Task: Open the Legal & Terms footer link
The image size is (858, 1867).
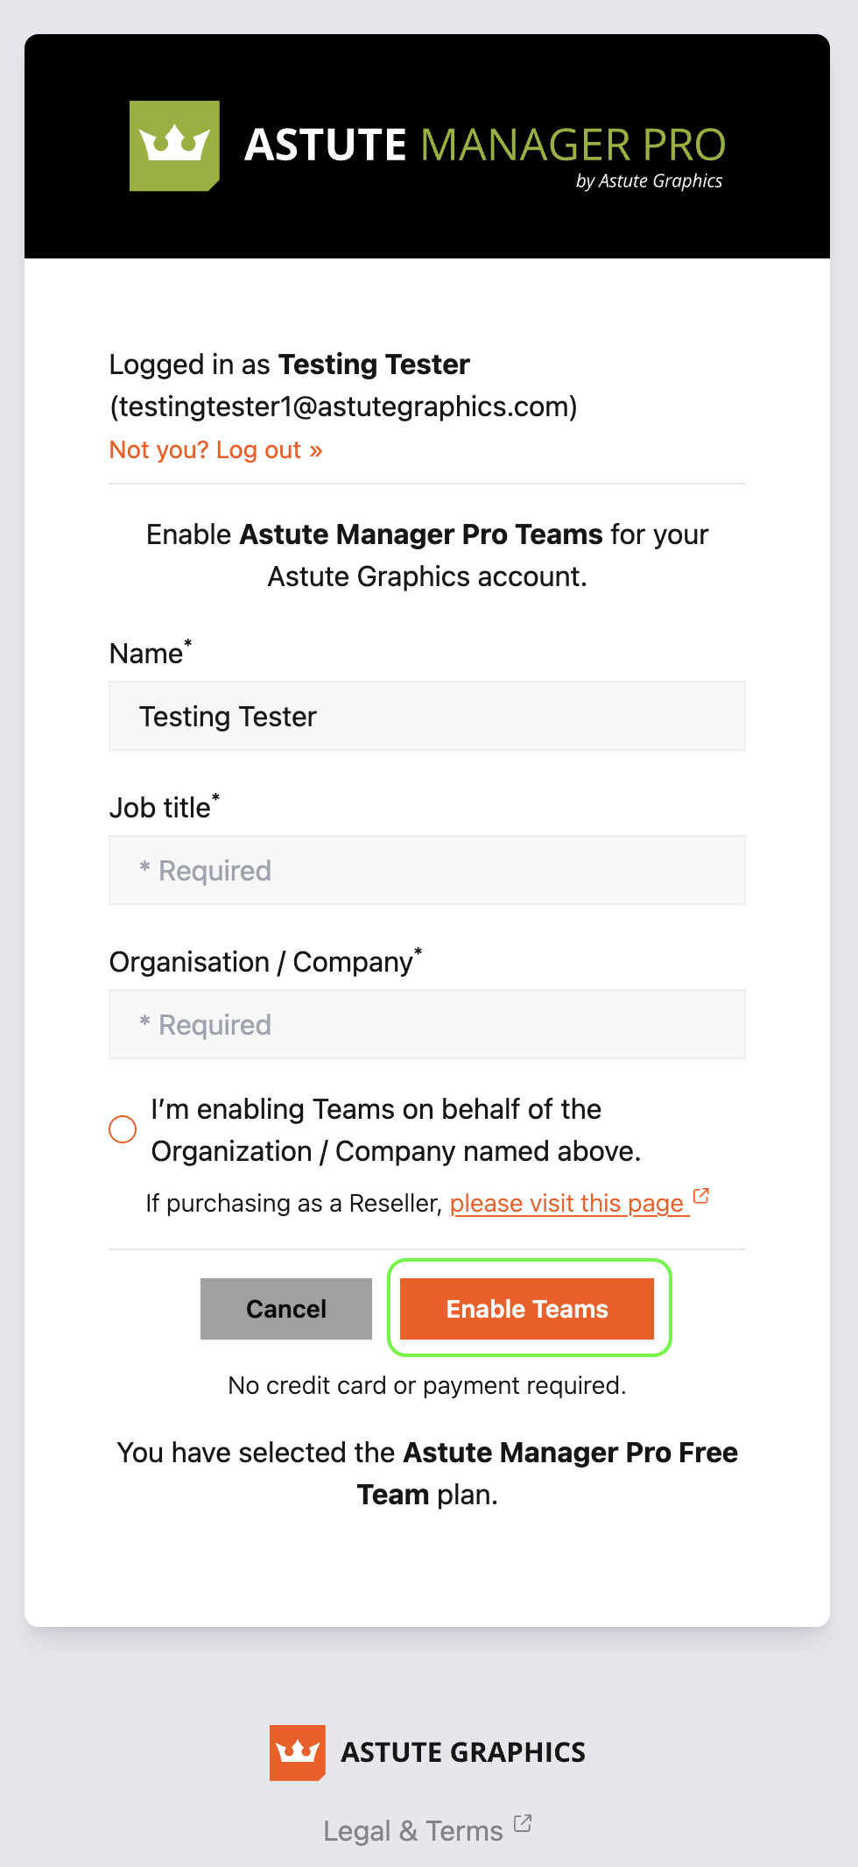Action: (413, 1831)
